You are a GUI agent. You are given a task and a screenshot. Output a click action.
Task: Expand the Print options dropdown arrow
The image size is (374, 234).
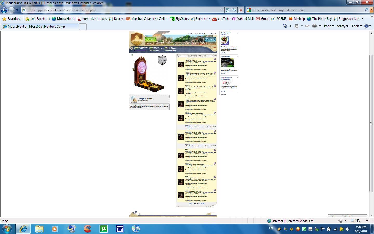pos(320,26)
